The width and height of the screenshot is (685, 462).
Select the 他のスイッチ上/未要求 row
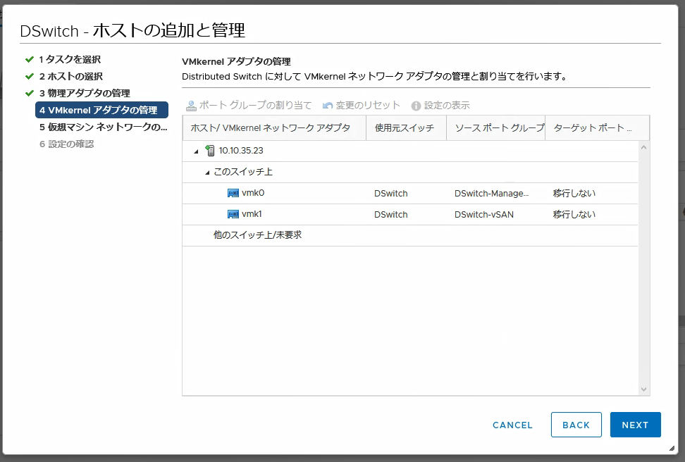(x=410, y=235)
